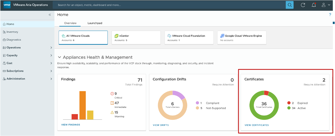
Task: Expand the Administration menu chevron
Action: tap(51, 79)
